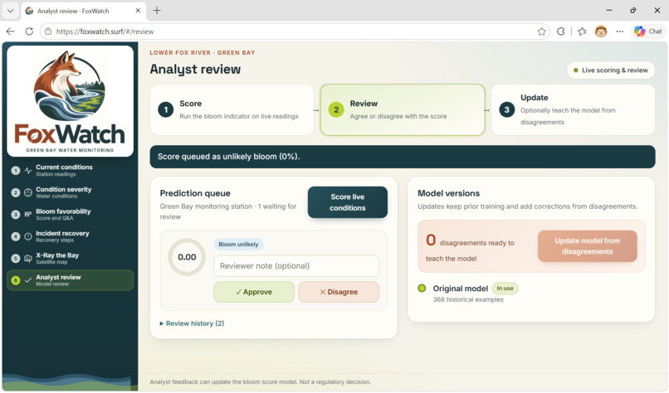Open a new browser tab with plus
The image size is (669, 393).
(x=157, y=11)
